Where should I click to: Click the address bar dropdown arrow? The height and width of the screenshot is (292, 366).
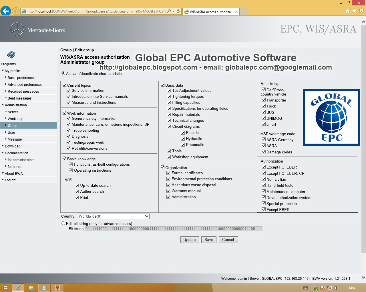[x=174, y=11]
